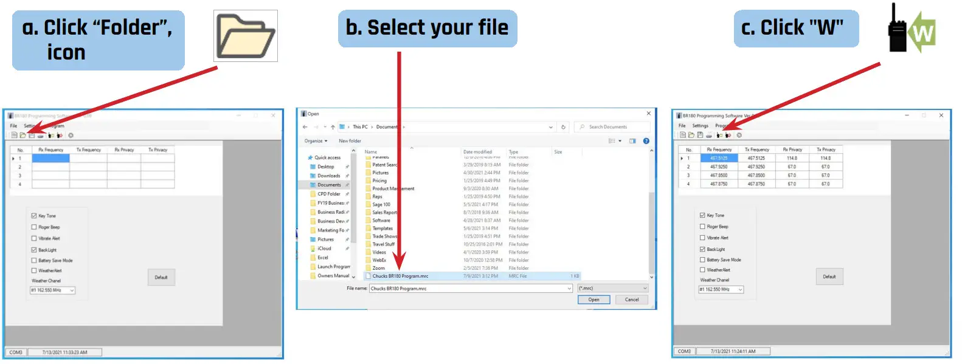The image size is (962, 364).
Task: Select Downloads in the Quick access sidebar
Action: pyautogui.click(x=328, y=176)
